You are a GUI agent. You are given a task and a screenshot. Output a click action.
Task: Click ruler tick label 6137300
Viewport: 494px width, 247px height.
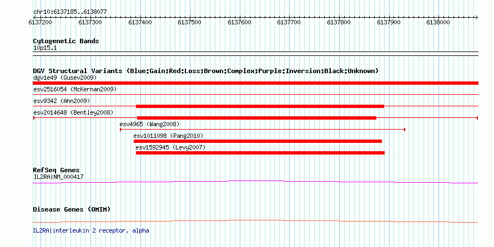(x=90, y=22)
